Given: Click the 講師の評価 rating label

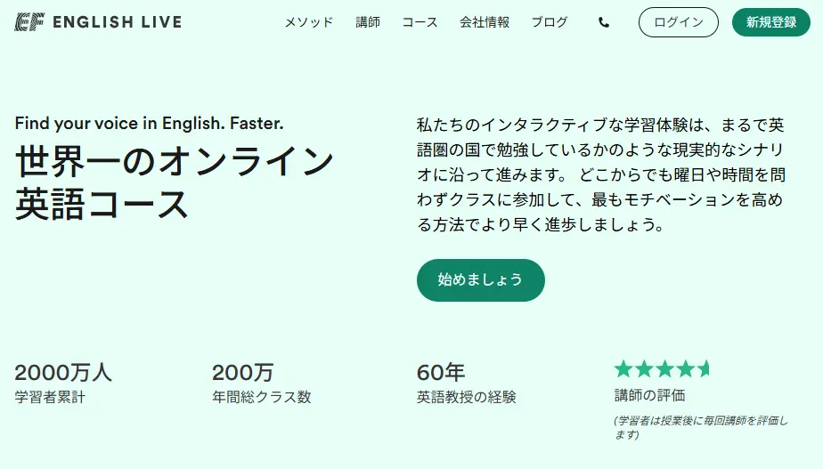Looking at the screenshot, I should click(x=649, y=395).
